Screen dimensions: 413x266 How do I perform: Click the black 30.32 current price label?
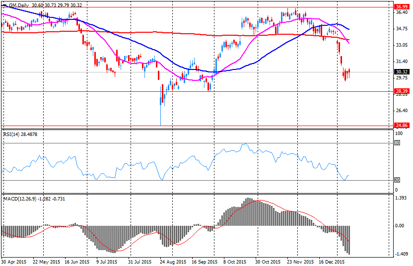(x=402, y=72)
